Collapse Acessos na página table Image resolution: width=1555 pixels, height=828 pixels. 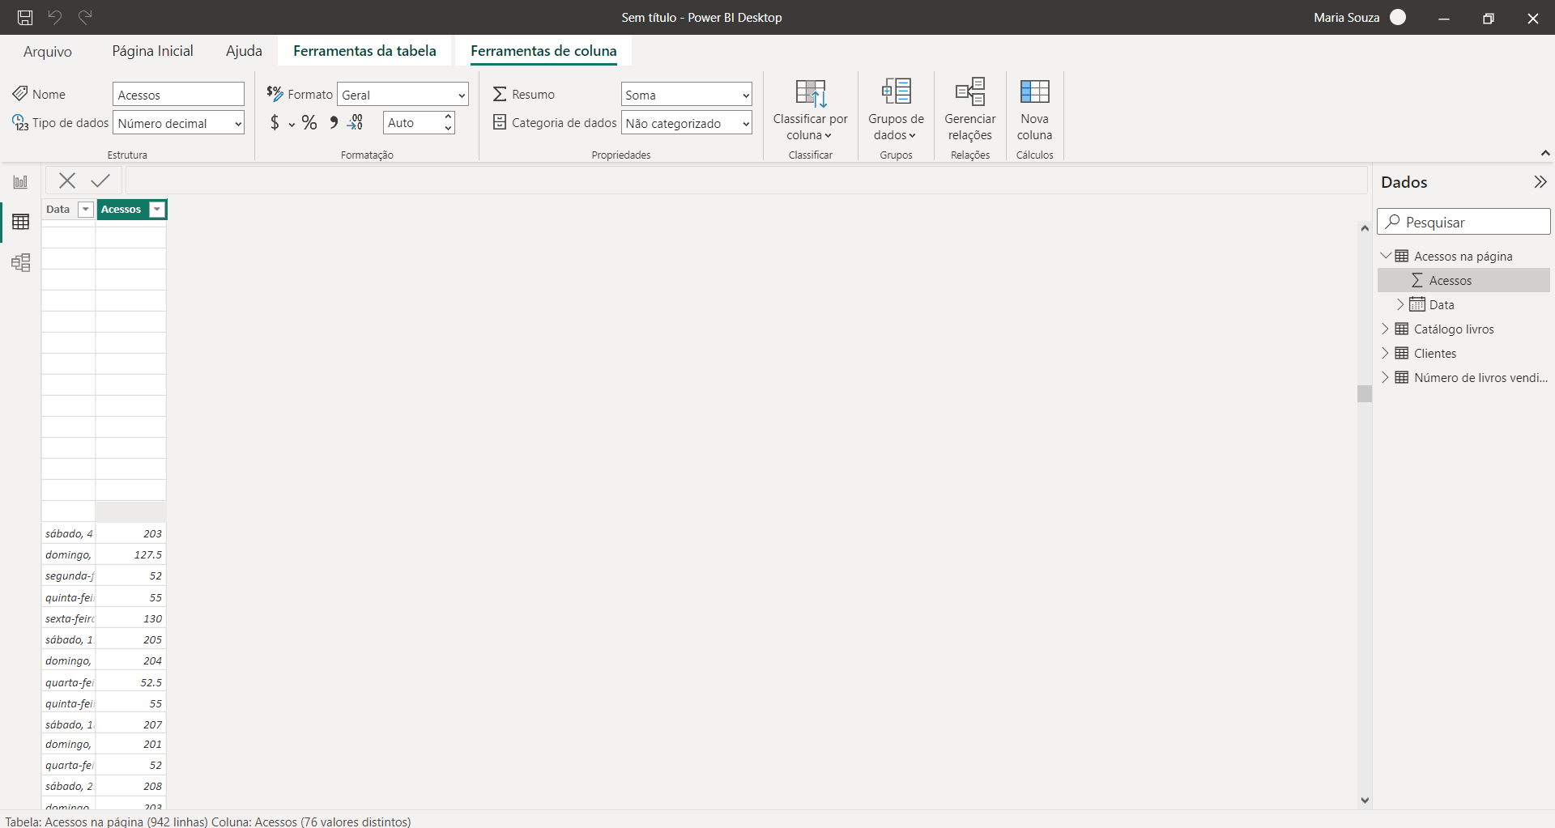tap(1386, 256)
